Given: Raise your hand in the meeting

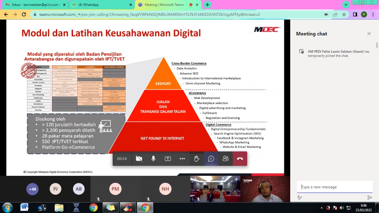Looking at the screenshot, I should tap(197, 159).
